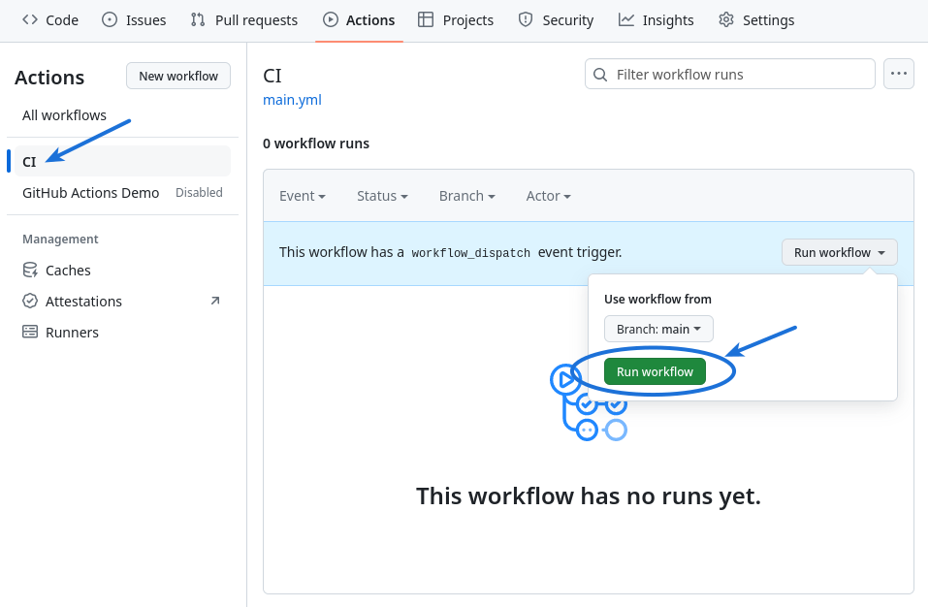Image resolution: width=929 pixels, height=607 pixels.
Task: Open the Pull requests tab
Action: point(244,20)
